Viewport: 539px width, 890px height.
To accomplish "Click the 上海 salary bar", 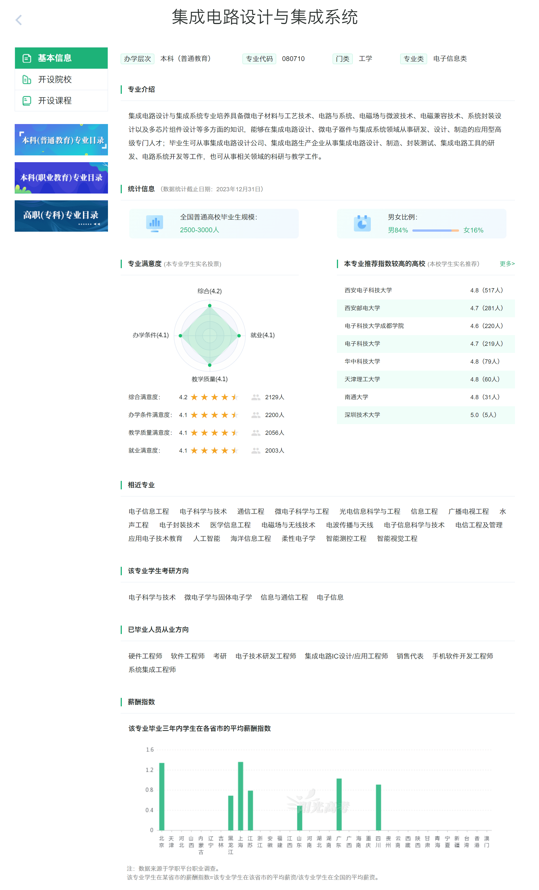I will [x=241, y=796].
